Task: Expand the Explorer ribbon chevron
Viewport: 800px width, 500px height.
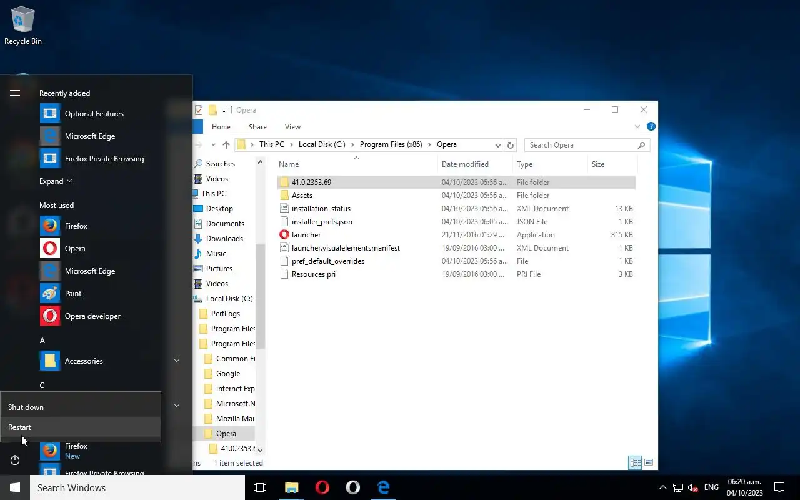Action: tap(639, 126)
